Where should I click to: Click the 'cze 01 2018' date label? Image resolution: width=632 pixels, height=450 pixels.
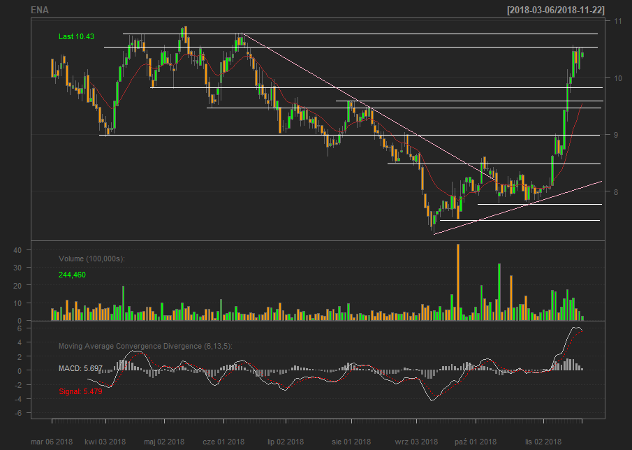[x=223, y=442]
